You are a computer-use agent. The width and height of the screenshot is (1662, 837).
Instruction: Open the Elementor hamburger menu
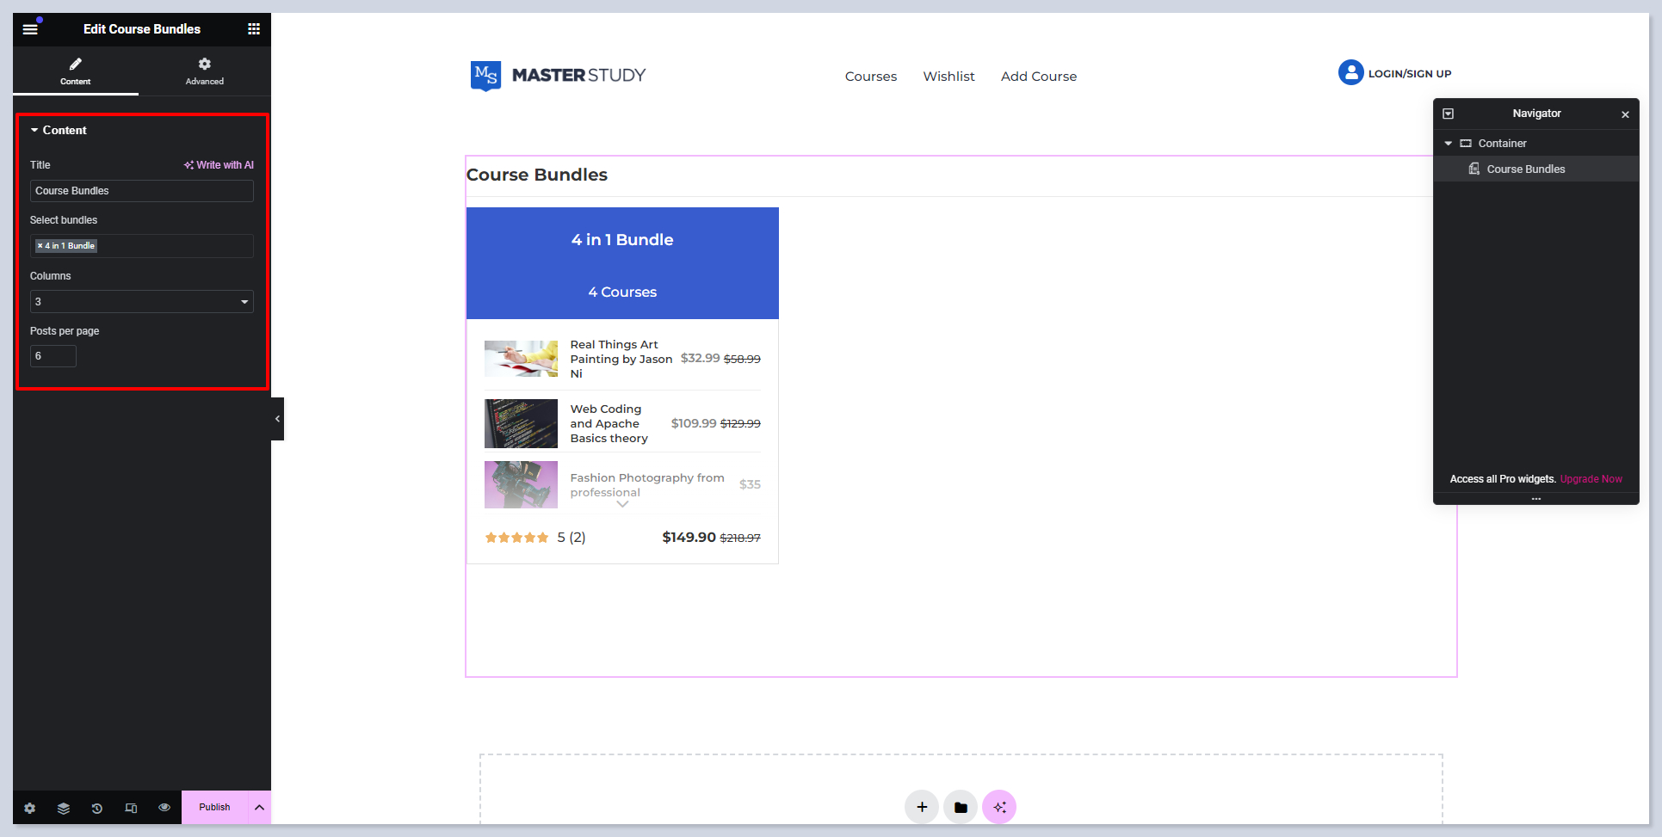30,29
